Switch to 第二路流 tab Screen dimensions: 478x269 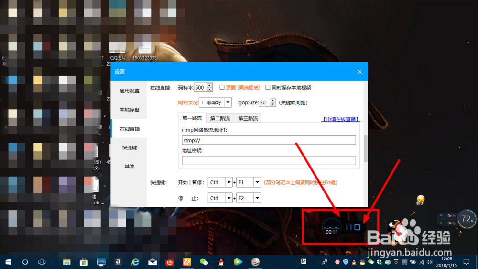(220, 119)
